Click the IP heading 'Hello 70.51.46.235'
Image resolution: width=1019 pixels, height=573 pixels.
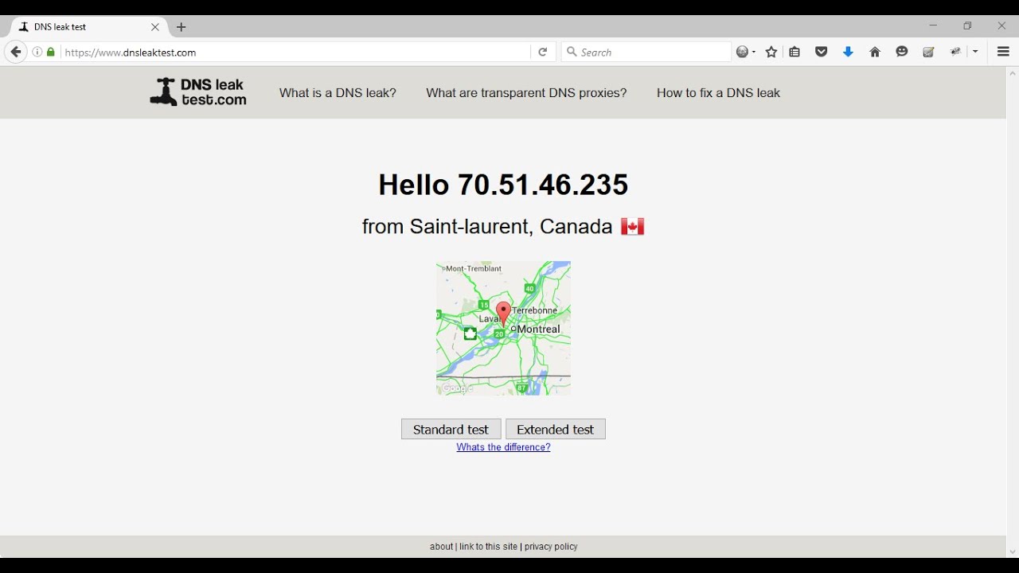(503, 185)
